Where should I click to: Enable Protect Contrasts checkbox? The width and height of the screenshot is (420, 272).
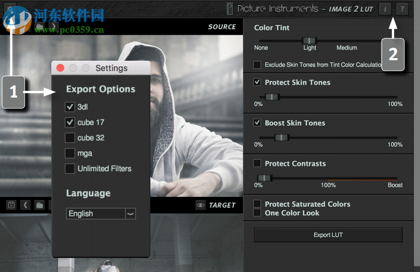point(257,163)
